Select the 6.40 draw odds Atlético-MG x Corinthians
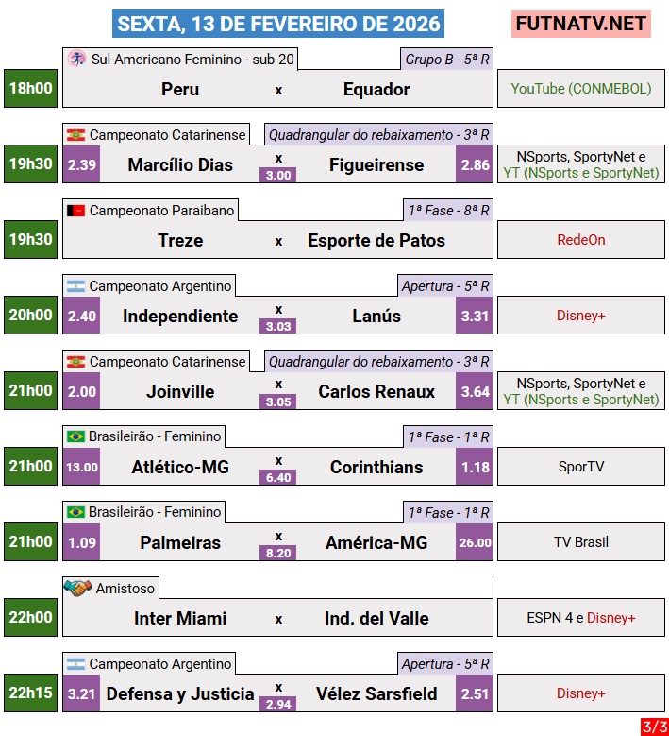669x736 pixels. [x=278, y=477]
